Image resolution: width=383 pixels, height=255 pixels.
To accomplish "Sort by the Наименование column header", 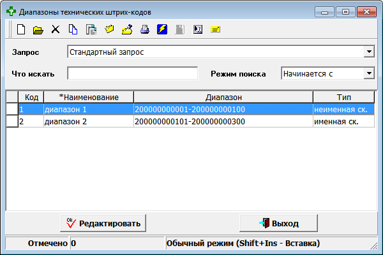I will tap(89, 97).
